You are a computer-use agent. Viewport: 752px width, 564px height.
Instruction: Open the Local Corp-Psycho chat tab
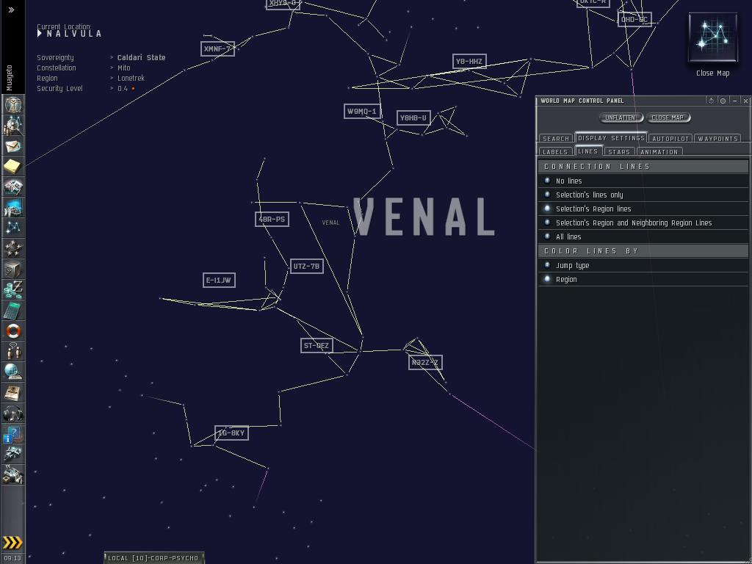click(153, 558)
